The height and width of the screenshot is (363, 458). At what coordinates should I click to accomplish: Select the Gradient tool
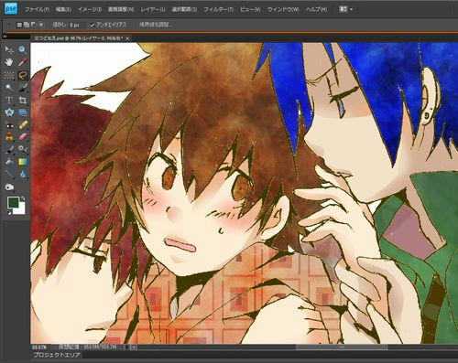pyautogui.click(x=22, y=162)
